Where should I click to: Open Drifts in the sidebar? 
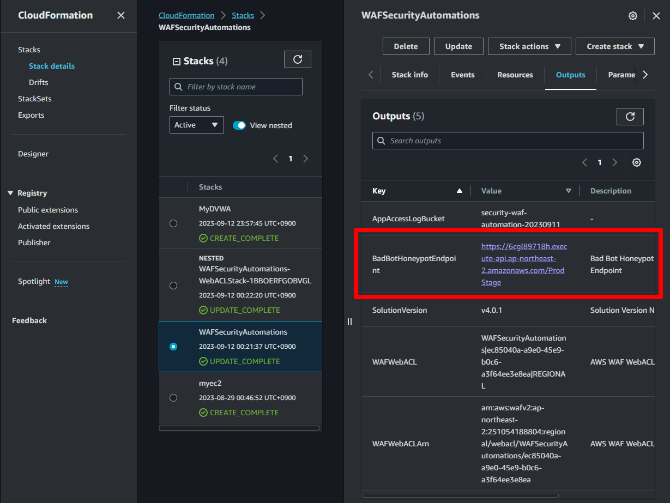(39, 82)
